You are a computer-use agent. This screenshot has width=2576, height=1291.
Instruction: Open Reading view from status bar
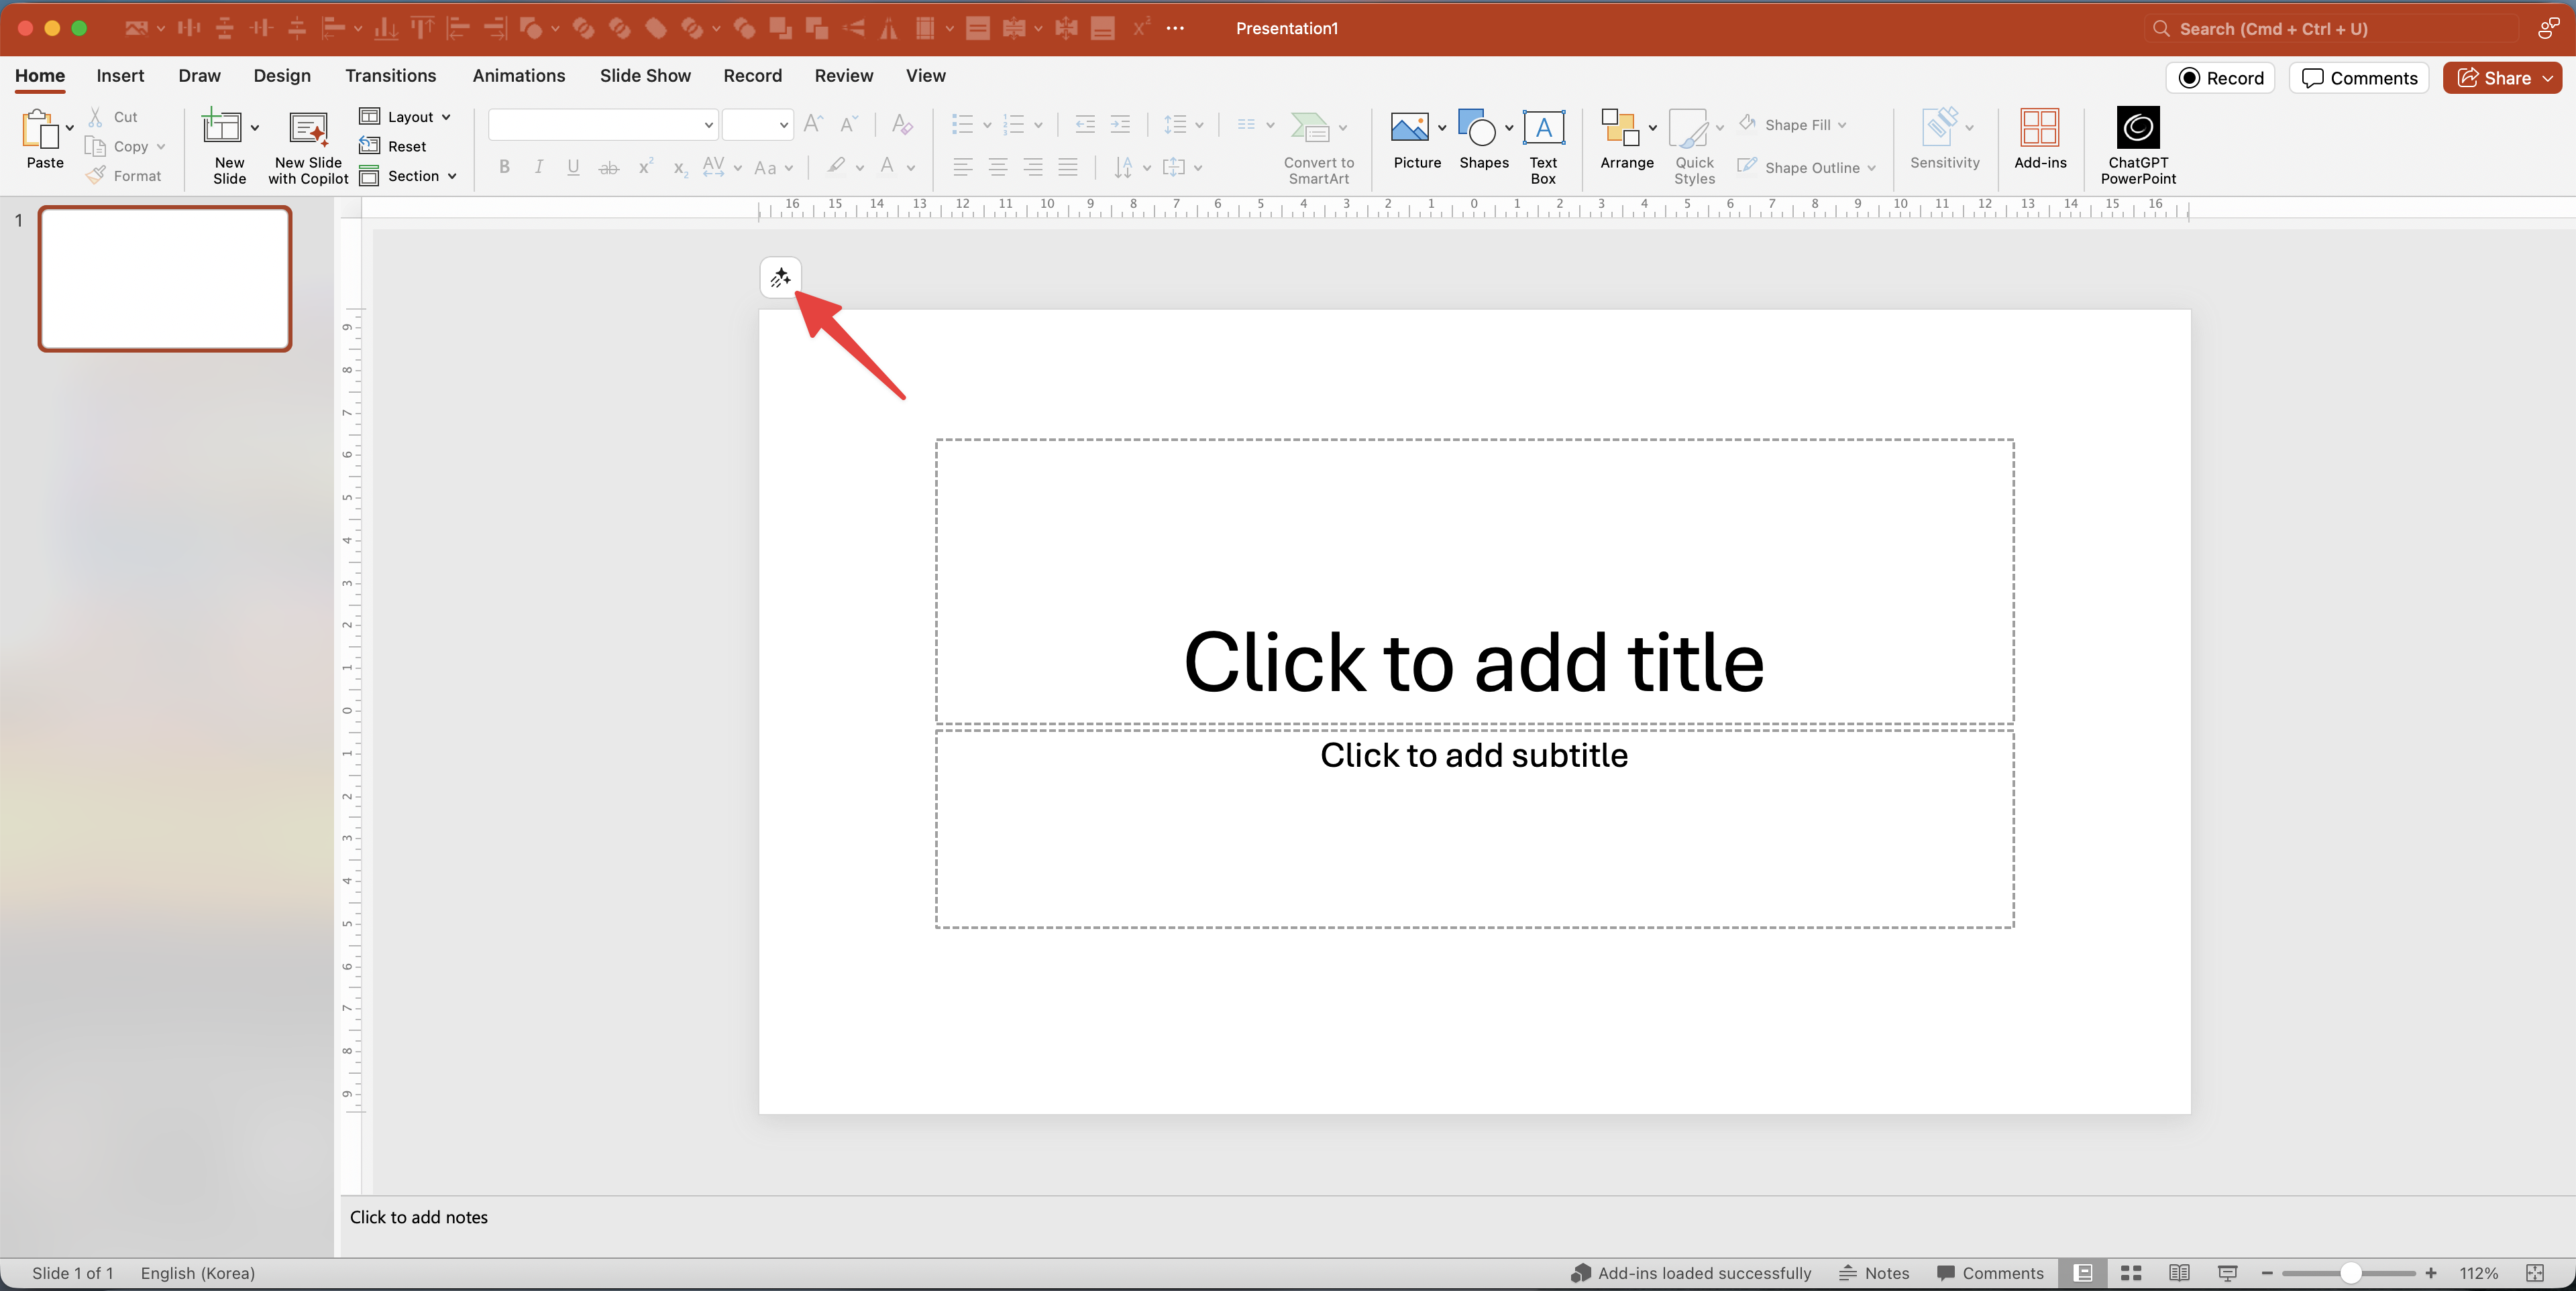[2179, 1273]
